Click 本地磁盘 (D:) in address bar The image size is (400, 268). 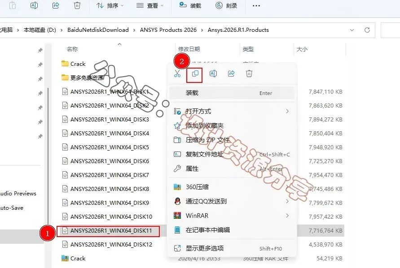(x=40, y=30)
